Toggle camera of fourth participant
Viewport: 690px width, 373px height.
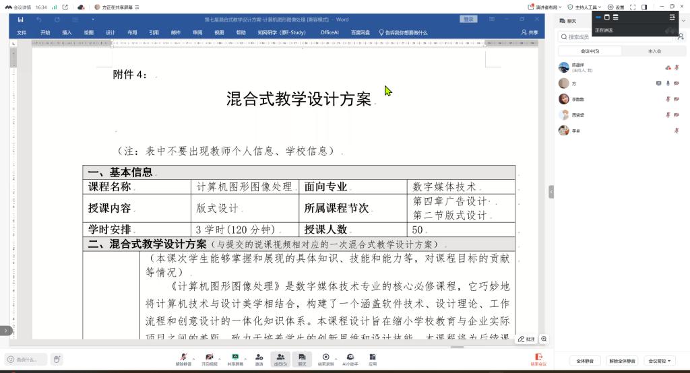[x=677, y=115]
